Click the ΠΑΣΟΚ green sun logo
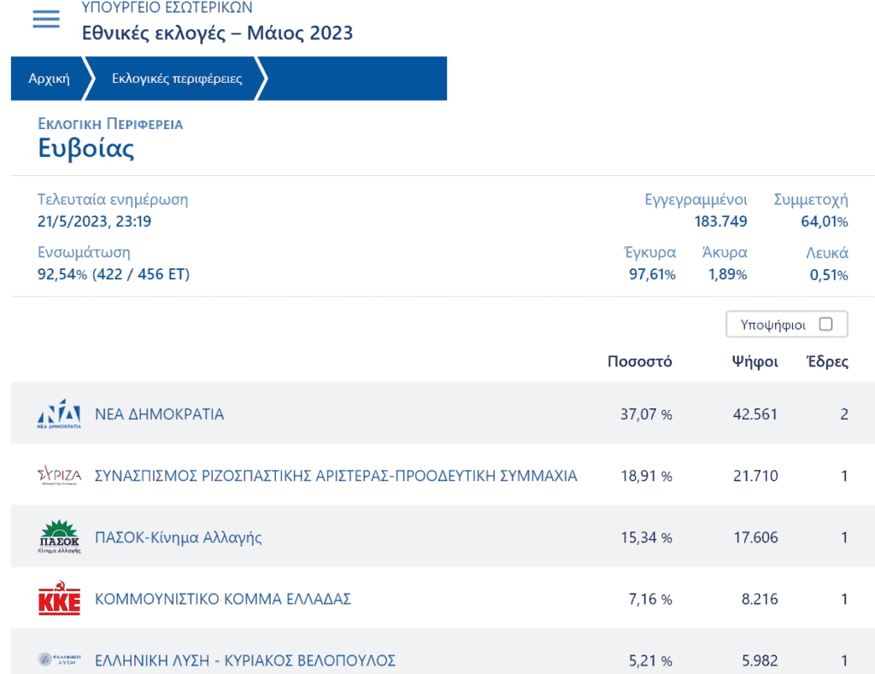Image resolution: width=875 pixels, height=674 pixels. pyautogui.click(x=59, y=537)
